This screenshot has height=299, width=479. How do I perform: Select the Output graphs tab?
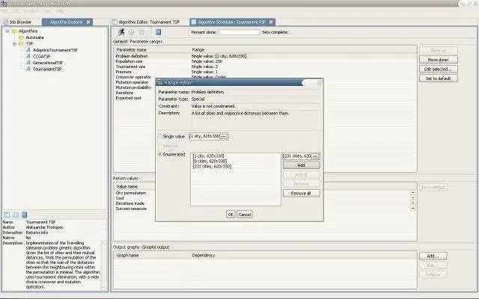pyautogui.click(x=126, y=247)
